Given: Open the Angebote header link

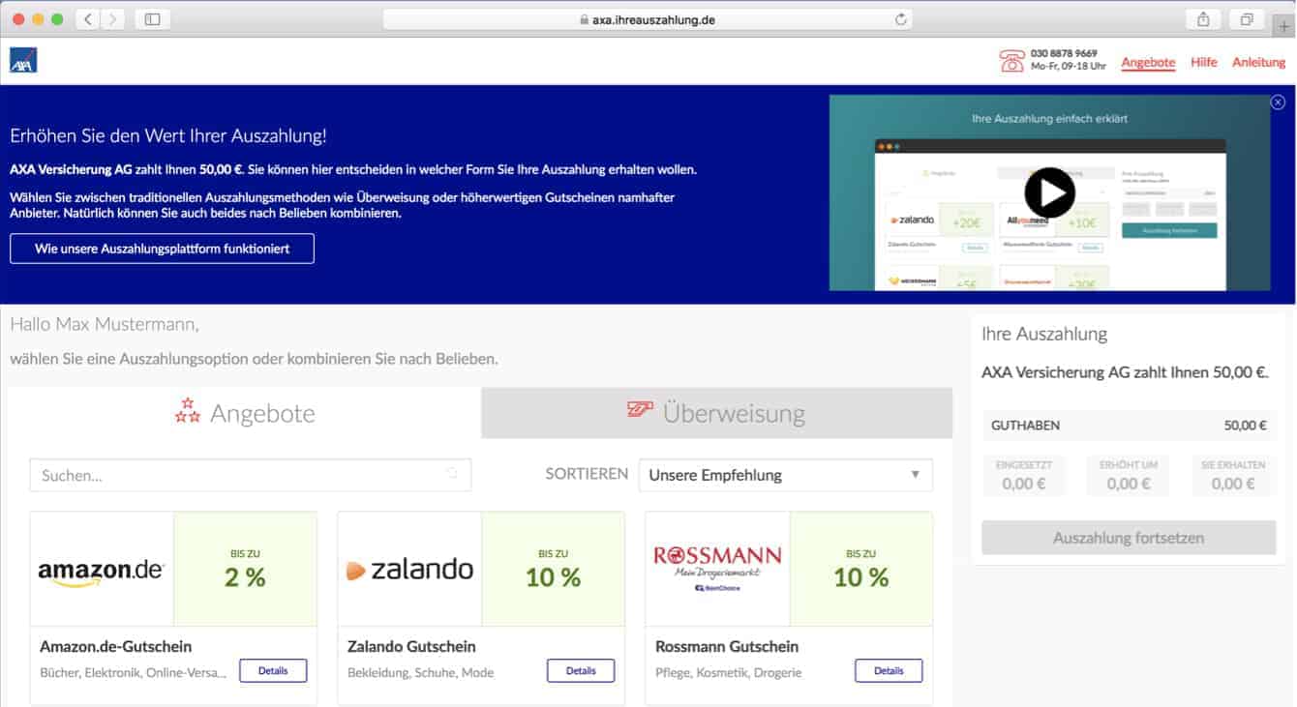Looking at the screenshot, I should [1148, 62].
